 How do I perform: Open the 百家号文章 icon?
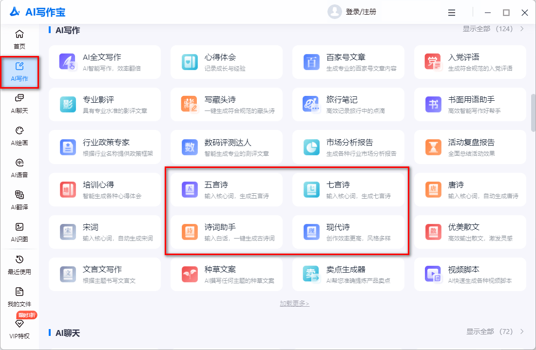point(311,62)
